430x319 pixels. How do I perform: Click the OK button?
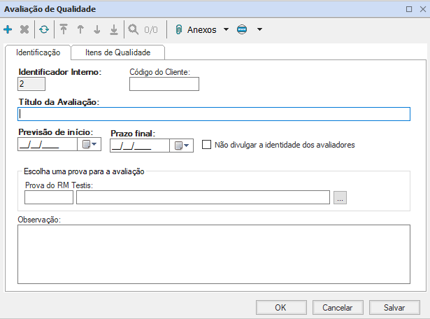click(280, 307)
